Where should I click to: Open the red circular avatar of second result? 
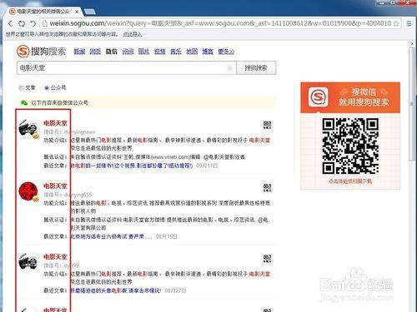(28, 191)
